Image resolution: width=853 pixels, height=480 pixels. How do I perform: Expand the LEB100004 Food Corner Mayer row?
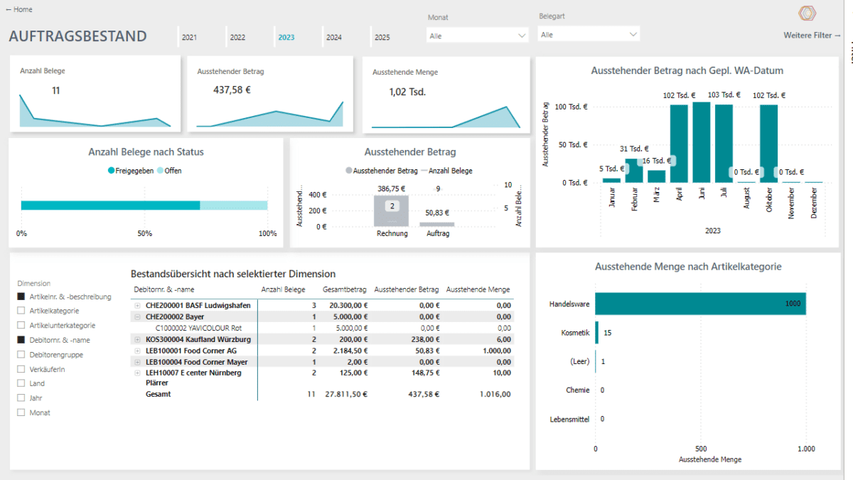click(137, 362)
